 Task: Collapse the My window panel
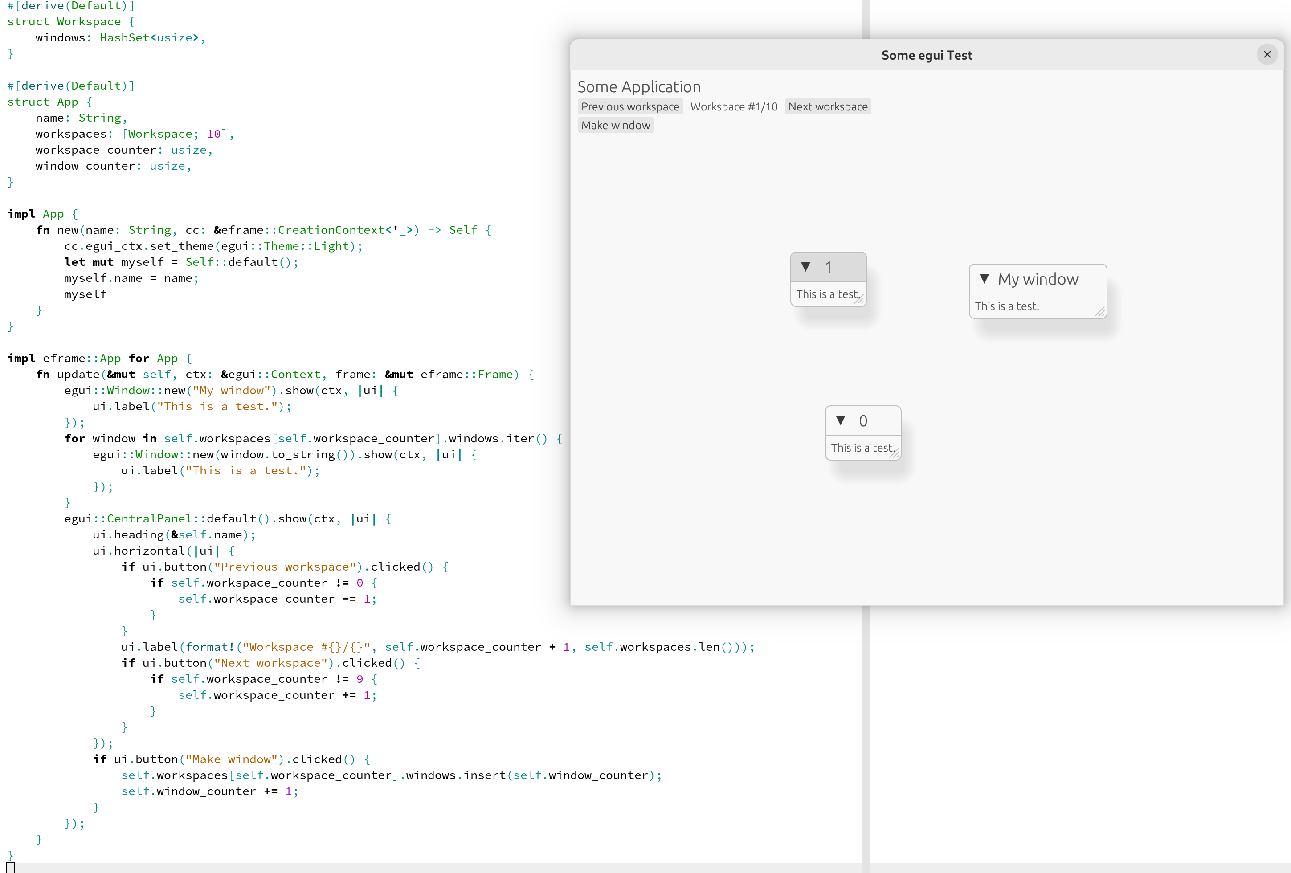[x=985, y=279]
